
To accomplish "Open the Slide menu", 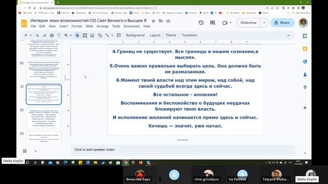I will [x=89, y=26].
